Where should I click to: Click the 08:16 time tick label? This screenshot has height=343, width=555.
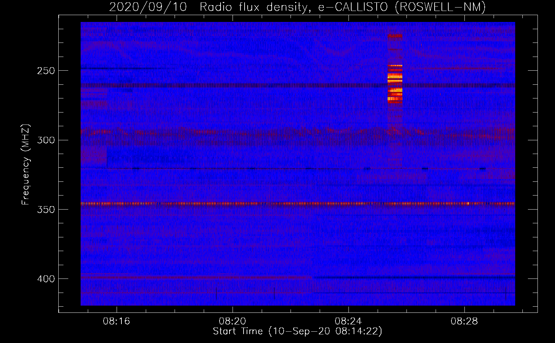pos(117,321)
